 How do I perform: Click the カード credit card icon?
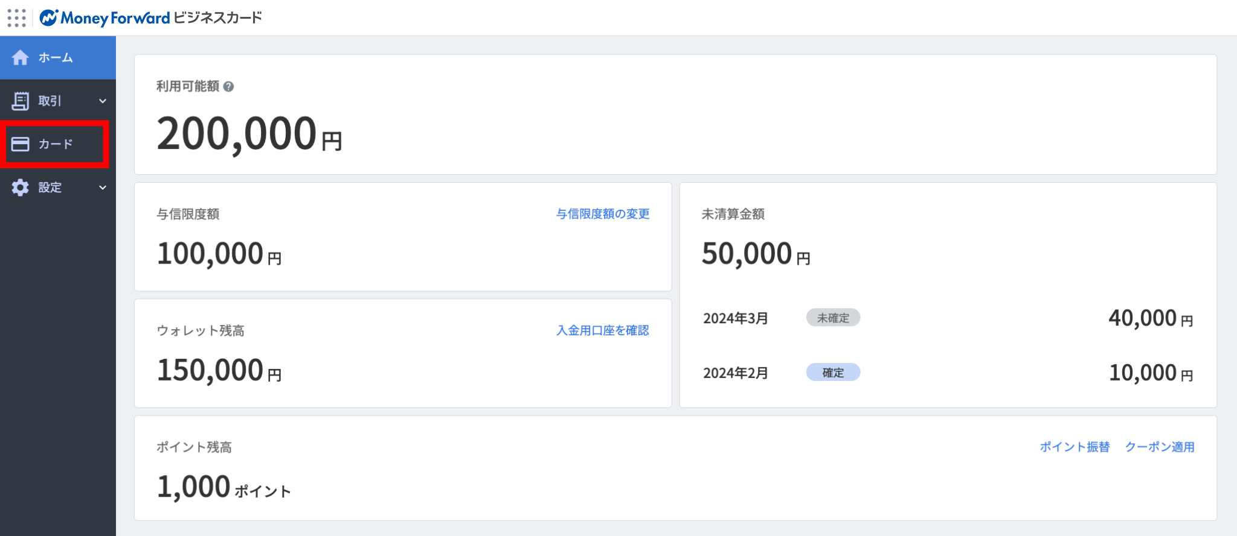point(20,144)
